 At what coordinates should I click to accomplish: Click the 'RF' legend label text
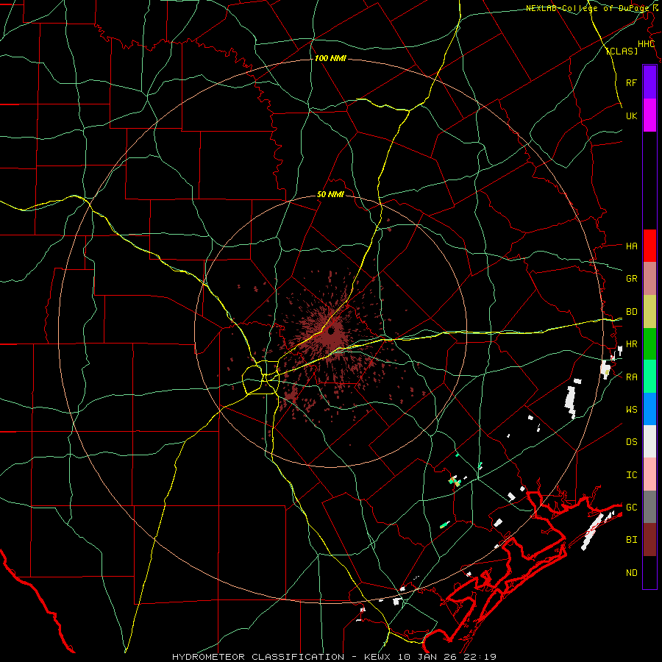click(631, 82)
